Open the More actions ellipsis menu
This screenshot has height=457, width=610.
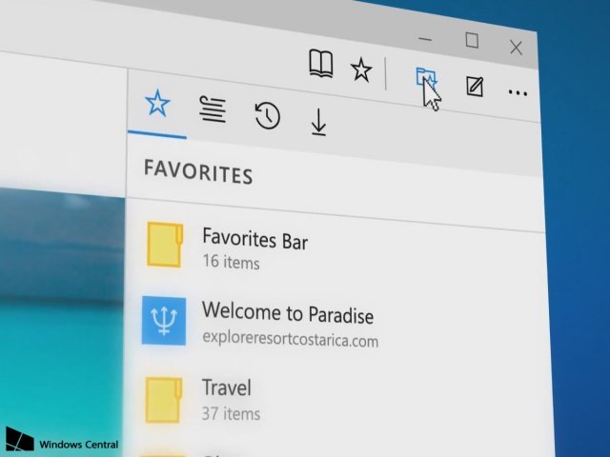pyautogui.click(x=518, y=93)
